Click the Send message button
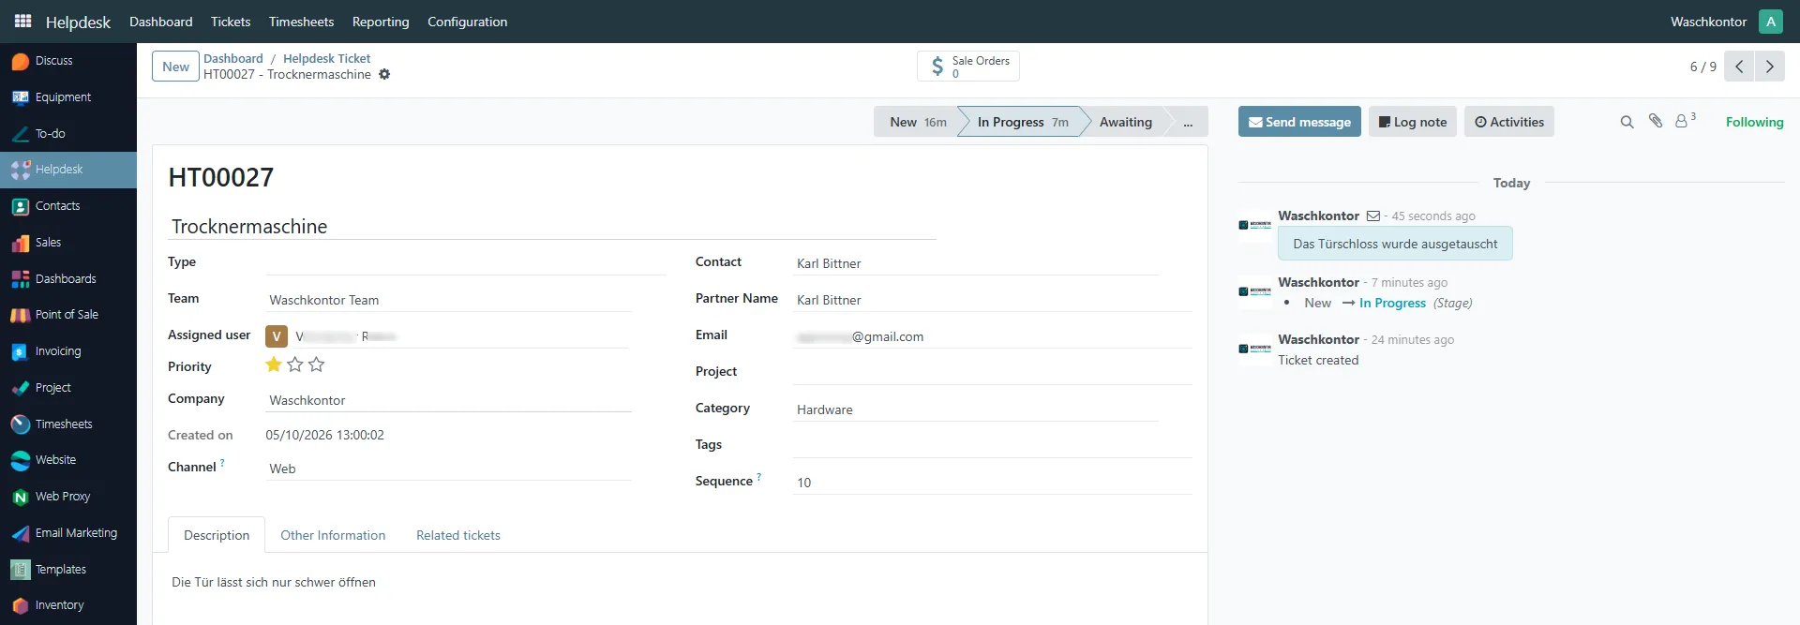This screenshot has height=625, width=1800. (x=1299, y=122)
